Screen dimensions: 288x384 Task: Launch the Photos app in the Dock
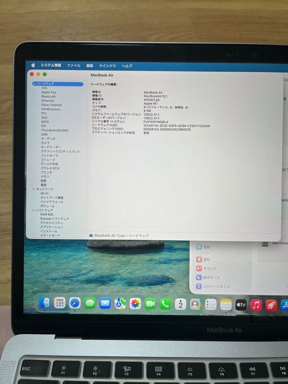click(x=136, y=305)
